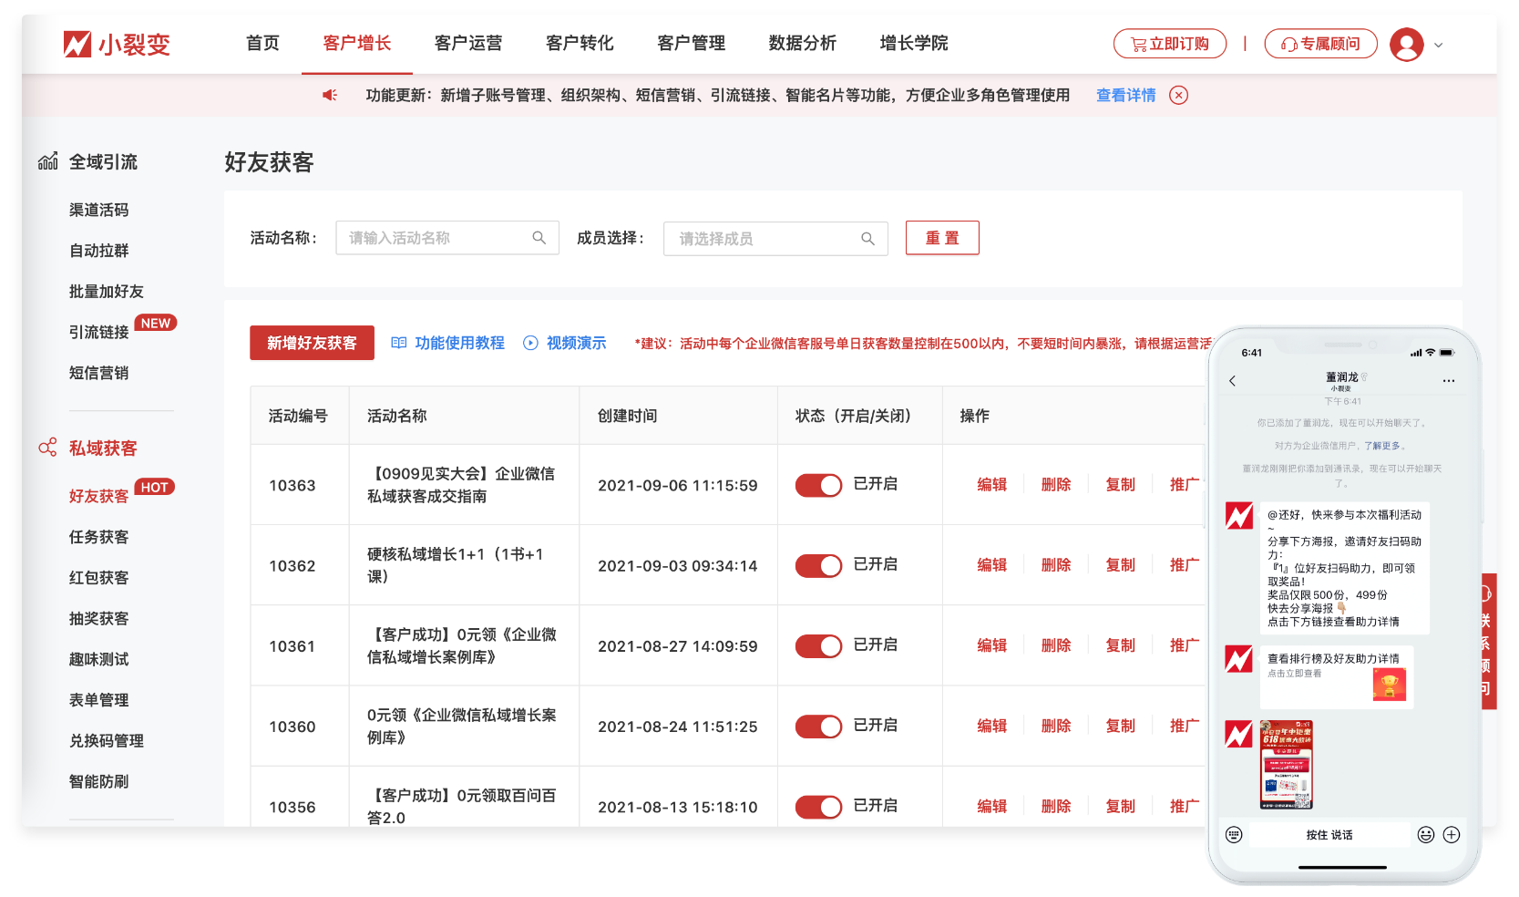Click the 重置 button
1519x897 pixels.
942,238
